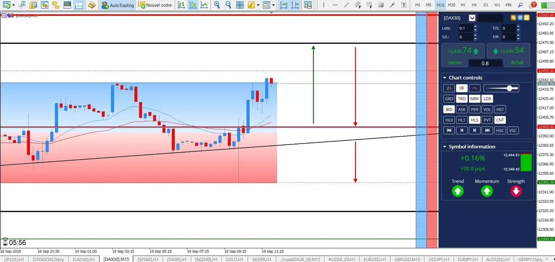Select the equidistant channel tool
Viewport: 555px width, 262px height.
click(x=358, y=5)
